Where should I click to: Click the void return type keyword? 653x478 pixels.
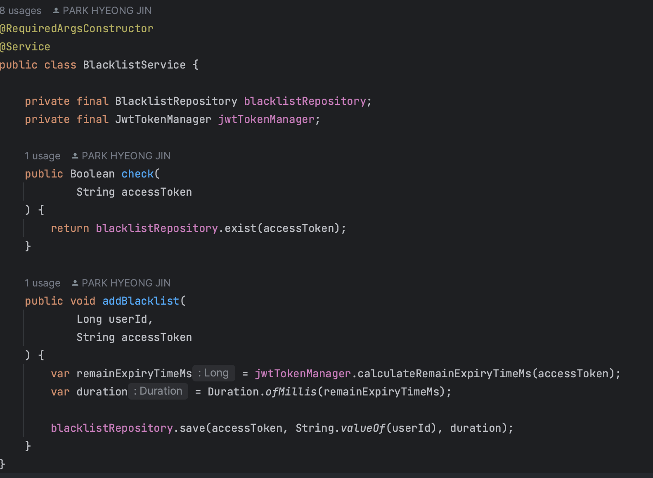coord(83,301)
